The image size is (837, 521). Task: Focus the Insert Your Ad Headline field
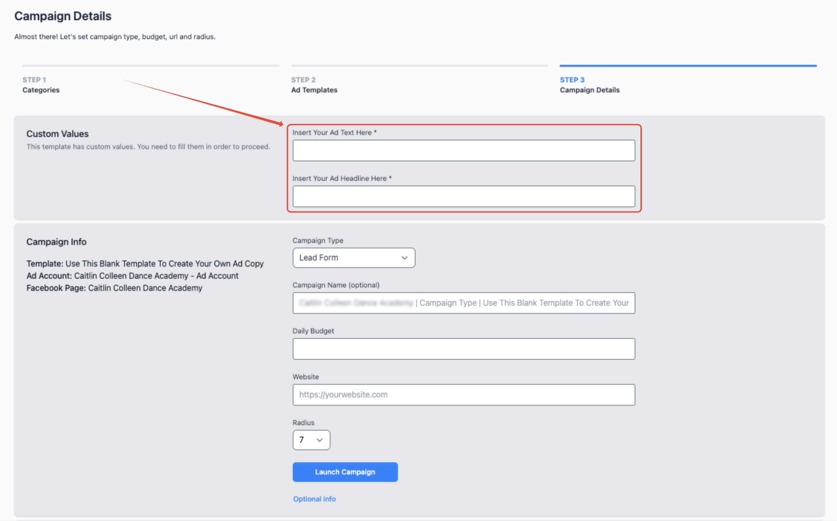coord(463,196)
